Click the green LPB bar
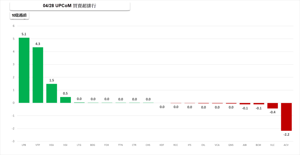300x155 pixels. (x=24, y=70)
